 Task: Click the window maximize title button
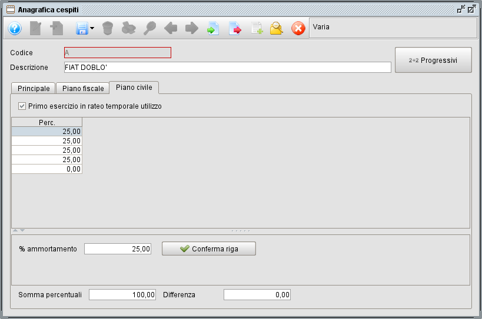471,9
